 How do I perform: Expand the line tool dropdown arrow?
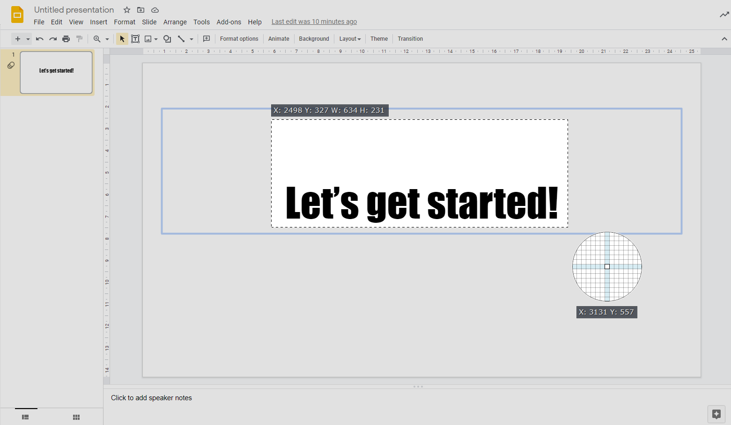tap(192, 39)
